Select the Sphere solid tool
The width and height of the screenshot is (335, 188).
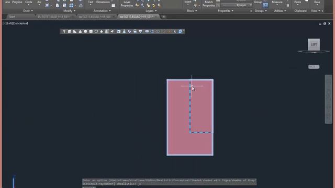(x=85, y=31)
